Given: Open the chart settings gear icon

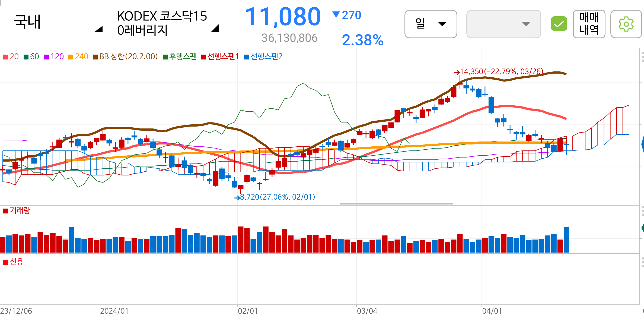Looking at the screenshot, I should [x=626, y=24].
